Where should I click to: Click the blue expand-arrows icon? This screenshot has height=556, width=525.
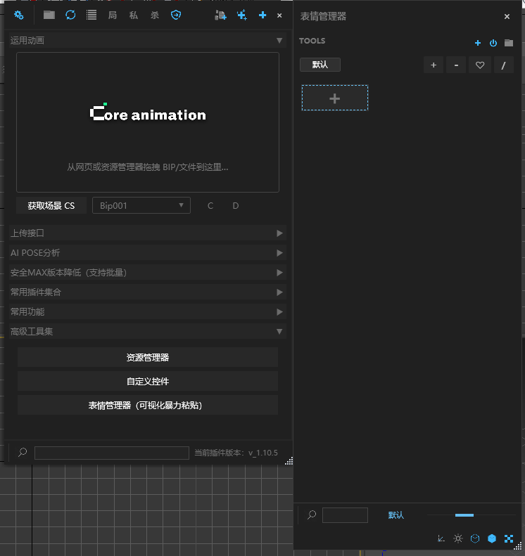click(x=509, y=538)
